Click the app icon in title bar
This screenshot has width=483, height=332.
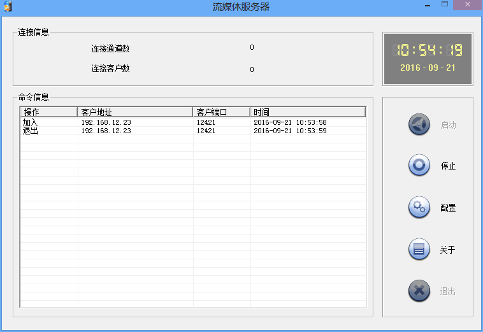[8, 6]
